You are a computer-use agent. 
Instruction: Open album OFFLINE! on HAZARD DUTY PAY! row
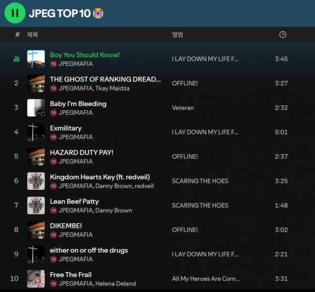pos(185,157)
